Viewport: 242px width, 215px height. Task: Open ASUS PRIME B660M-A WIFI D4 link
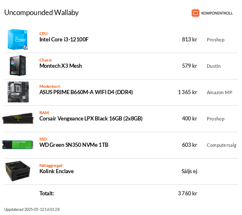click(86, 92)
